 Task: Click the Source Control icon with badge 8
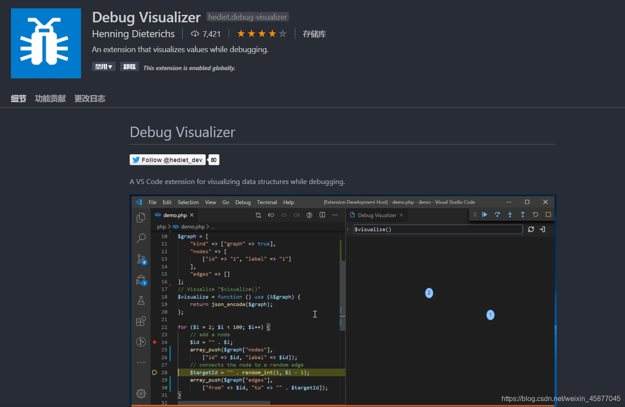click(x=140, y=258)
